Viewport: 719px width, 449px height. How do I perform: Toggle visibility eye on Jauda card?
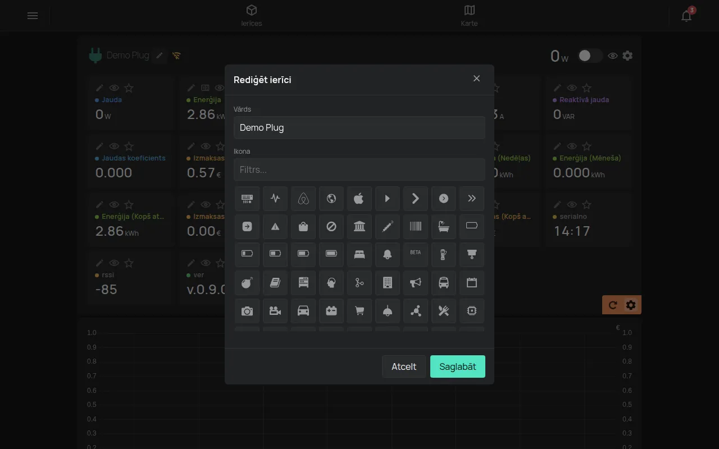tap(114, 88)
